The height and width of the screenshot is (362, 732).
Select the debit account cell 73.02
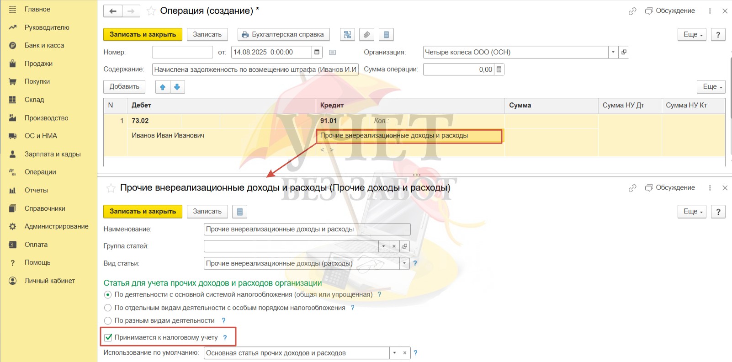coord(154,121)
